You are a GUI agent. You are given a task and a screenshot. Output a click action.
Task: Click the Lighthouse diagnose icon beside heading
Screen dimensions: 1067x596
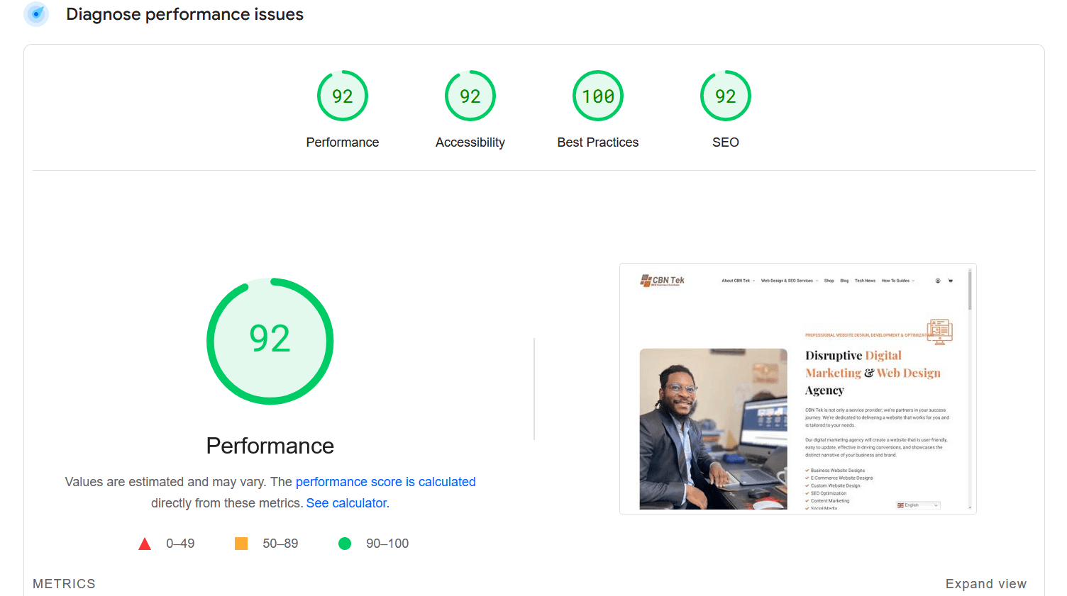pyautogui.click(x=36, y=14)
